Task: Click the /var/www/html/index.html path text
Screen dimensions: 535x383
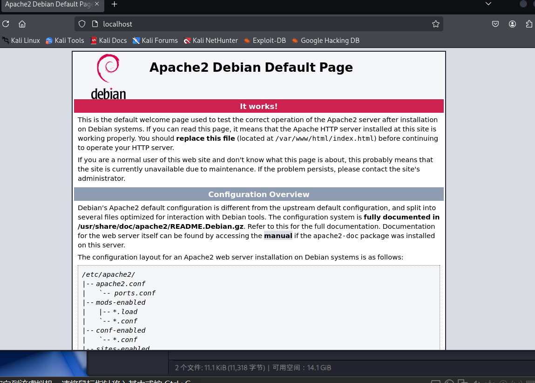Action: [325, 138]
